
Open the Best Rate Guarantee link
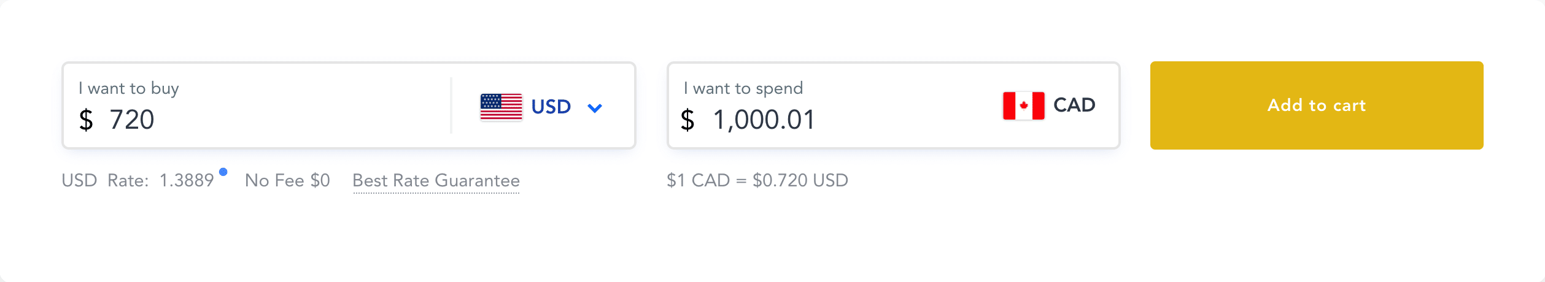pyautogui.click(x=436, y=180)
